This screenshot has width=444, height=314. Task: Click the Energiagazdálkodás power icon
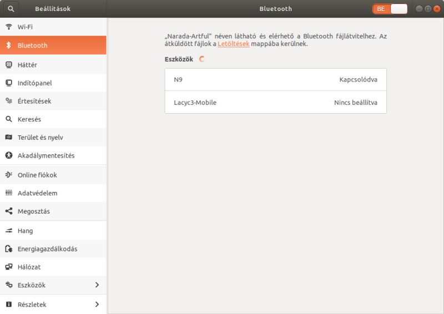click(x=9, y=249)
